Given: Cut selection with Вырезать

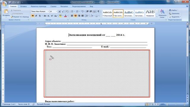Looking at the screenshot, I should pos(16,10).
